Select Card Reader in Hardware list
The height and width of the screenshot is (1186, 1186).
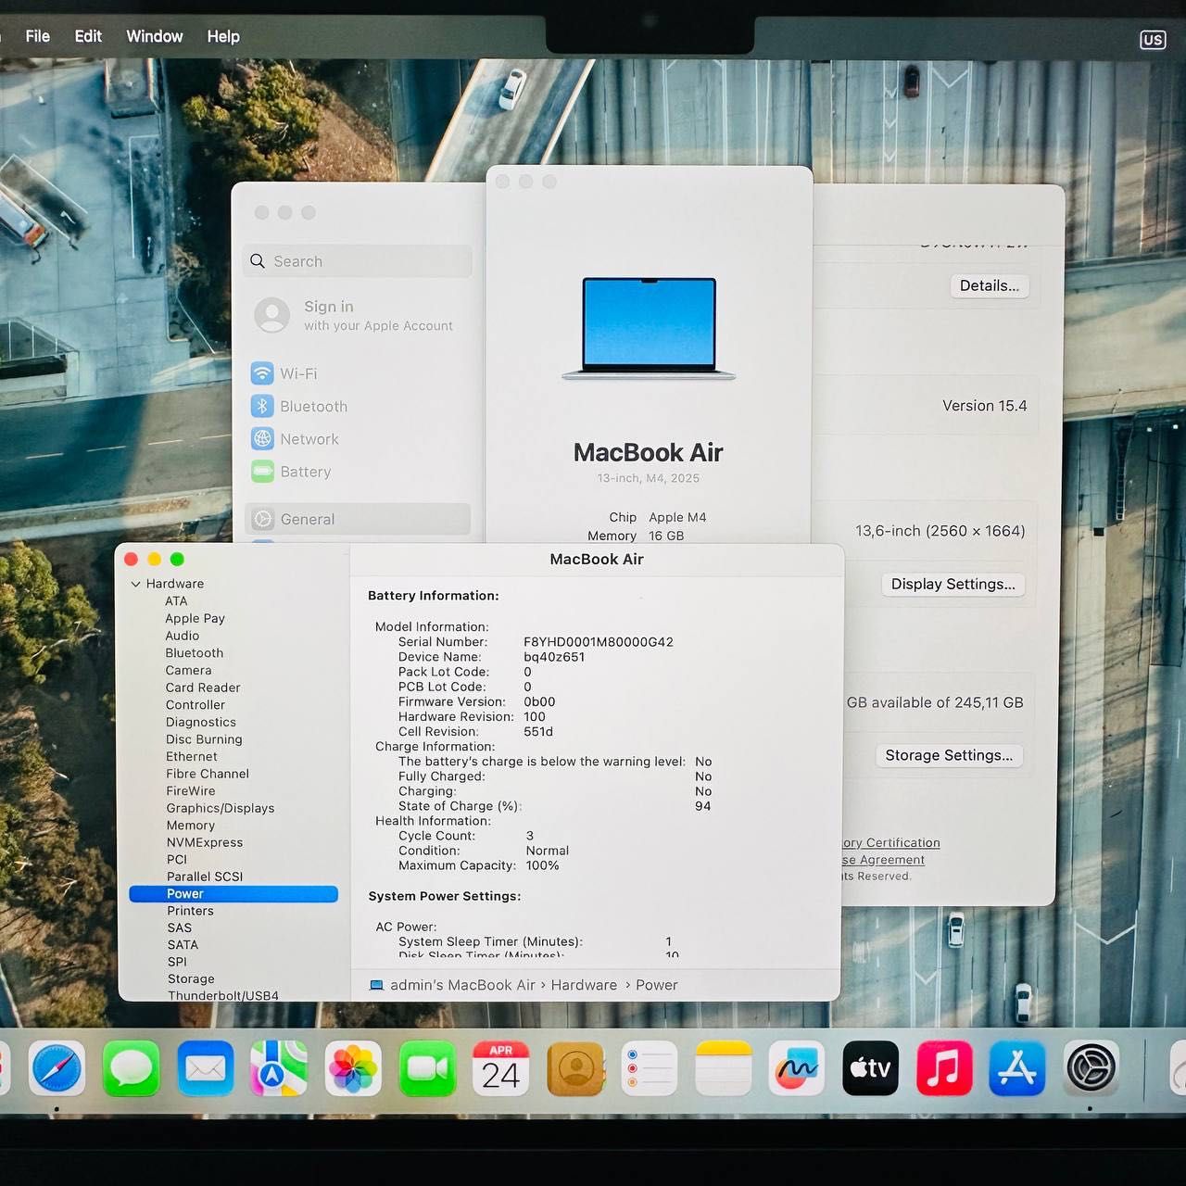click(203, 688)
